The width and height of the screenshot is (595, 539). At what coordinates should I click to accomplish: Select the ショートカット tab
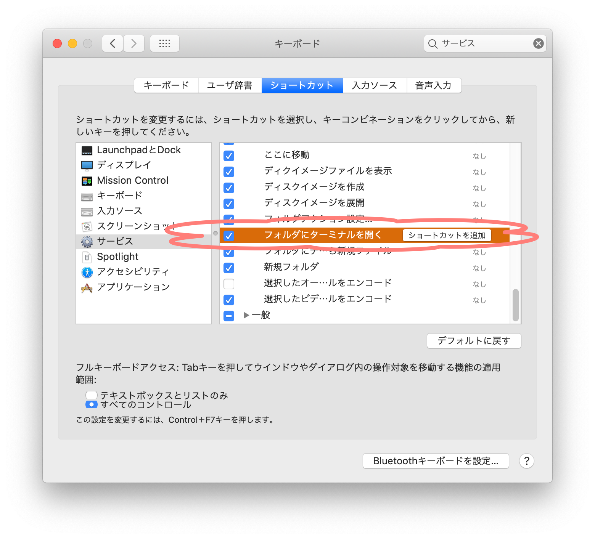point(302,85)
